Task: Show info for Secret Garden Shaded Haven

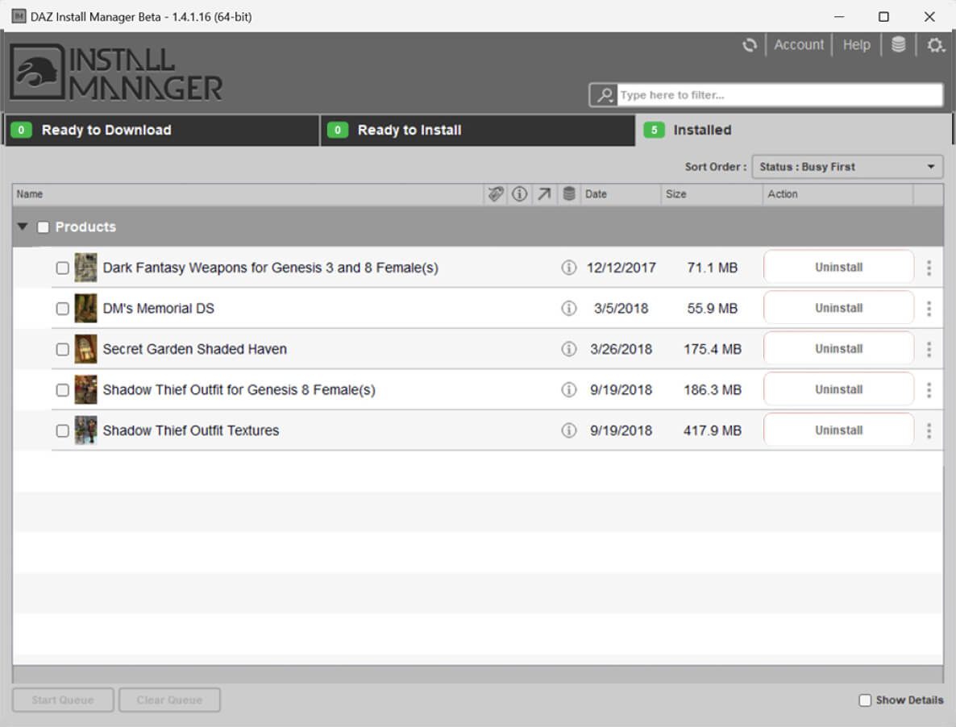Action: tap(568, 349)
